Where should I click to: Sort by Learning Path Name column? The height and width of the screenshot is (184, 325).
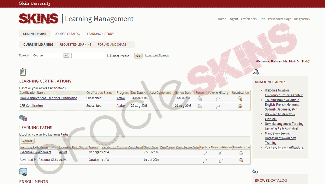[34, 147]
